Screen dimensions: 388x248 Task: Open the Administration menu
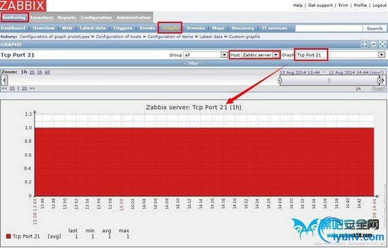click(x=133, y=18)
